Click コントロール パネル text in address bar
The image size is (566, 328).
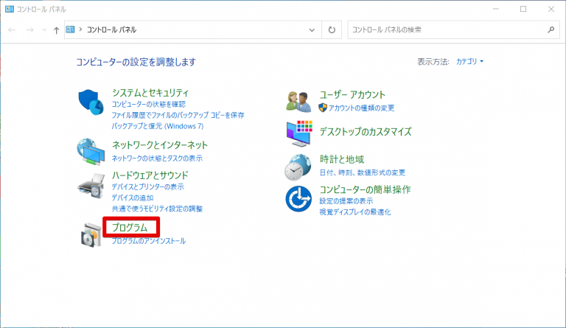tap(111, 29)
